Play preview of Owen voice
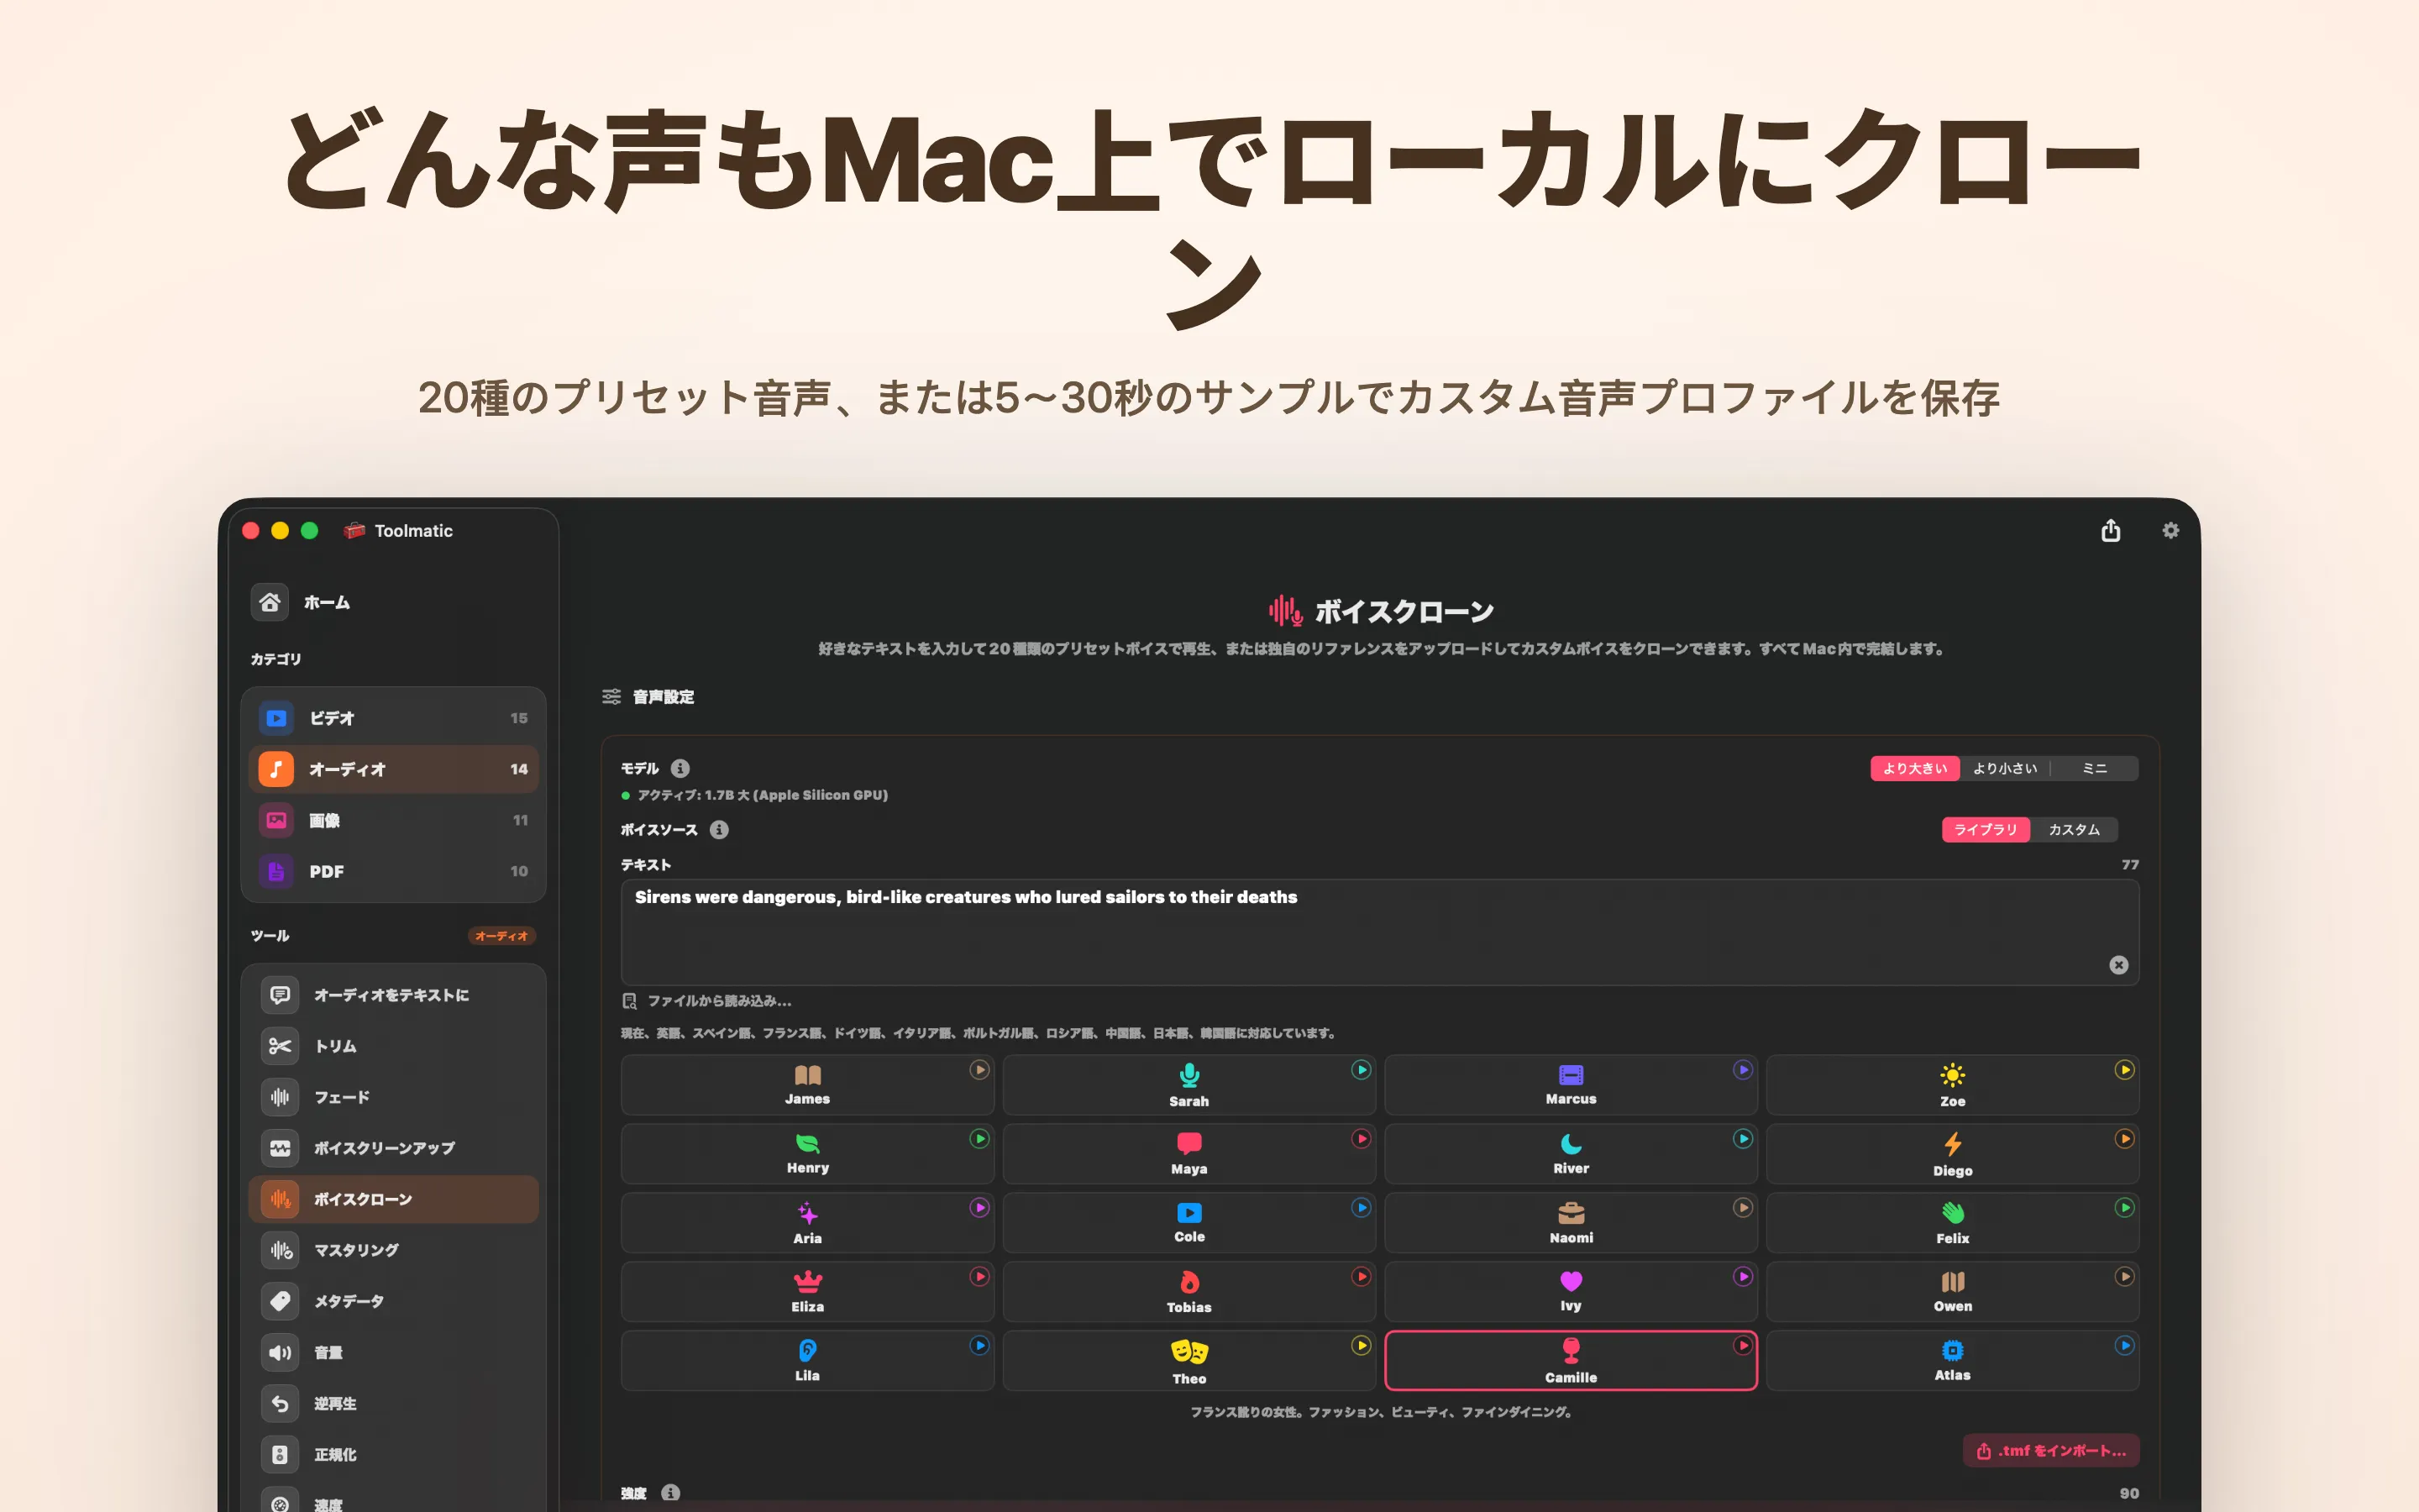Image resolution: width=2419 pixels, height=1512 pixels. coord(2125,1277)
